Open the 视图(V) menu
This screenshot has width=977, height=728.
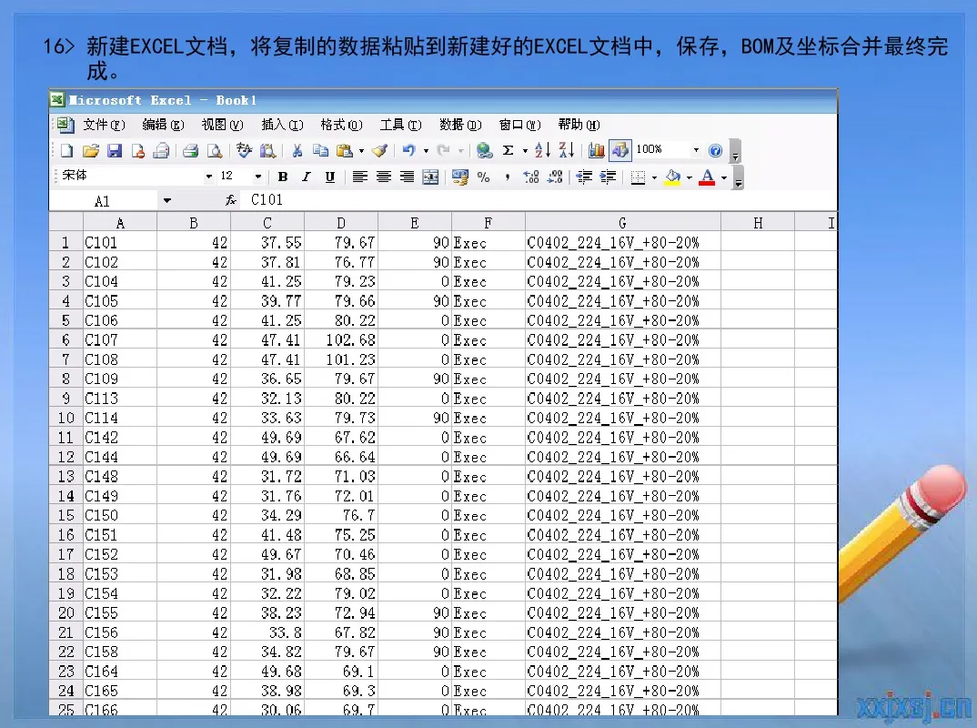[x=223, y=125]
